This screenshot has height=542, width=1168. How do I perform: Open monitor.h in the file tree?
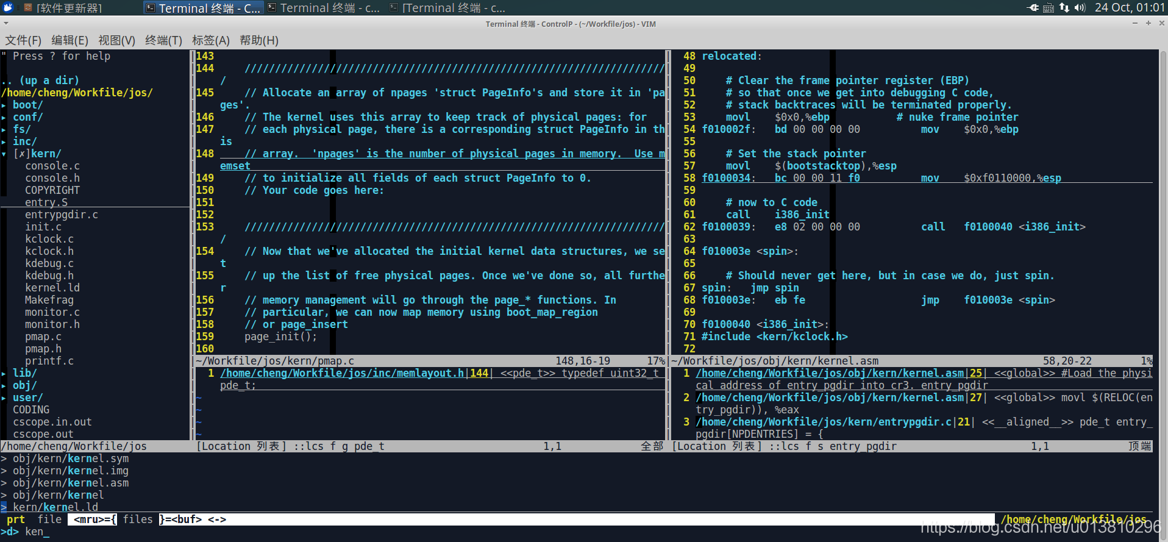52,324
